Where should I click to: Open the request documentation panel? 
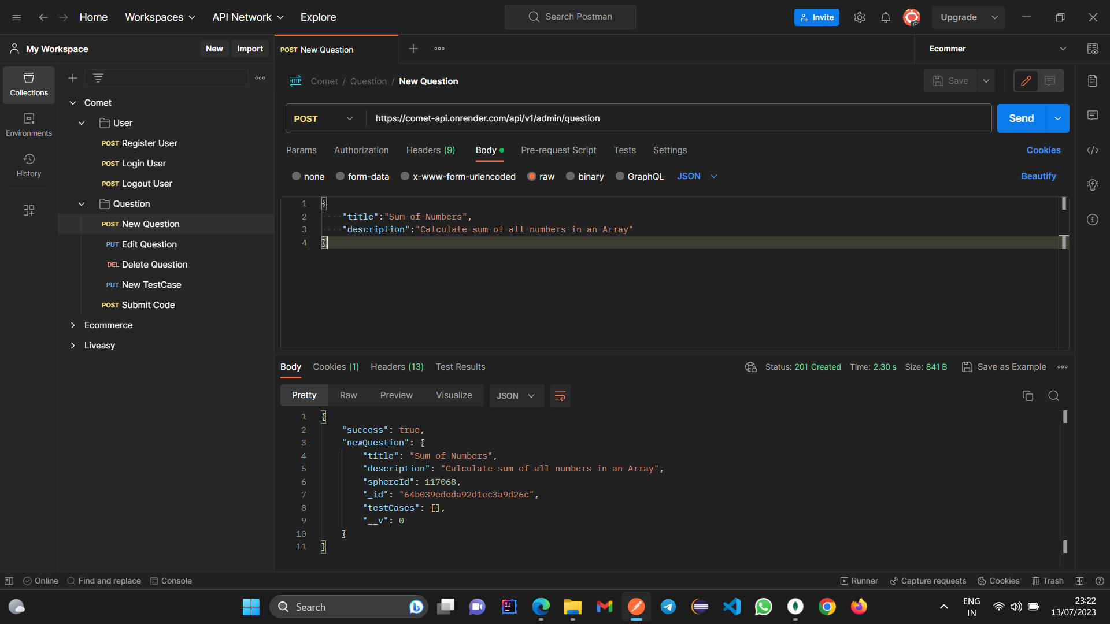pos(1093,81)
